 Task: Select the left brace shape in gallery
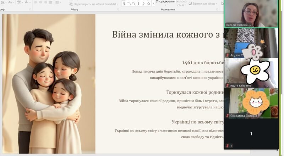point(139,4)
